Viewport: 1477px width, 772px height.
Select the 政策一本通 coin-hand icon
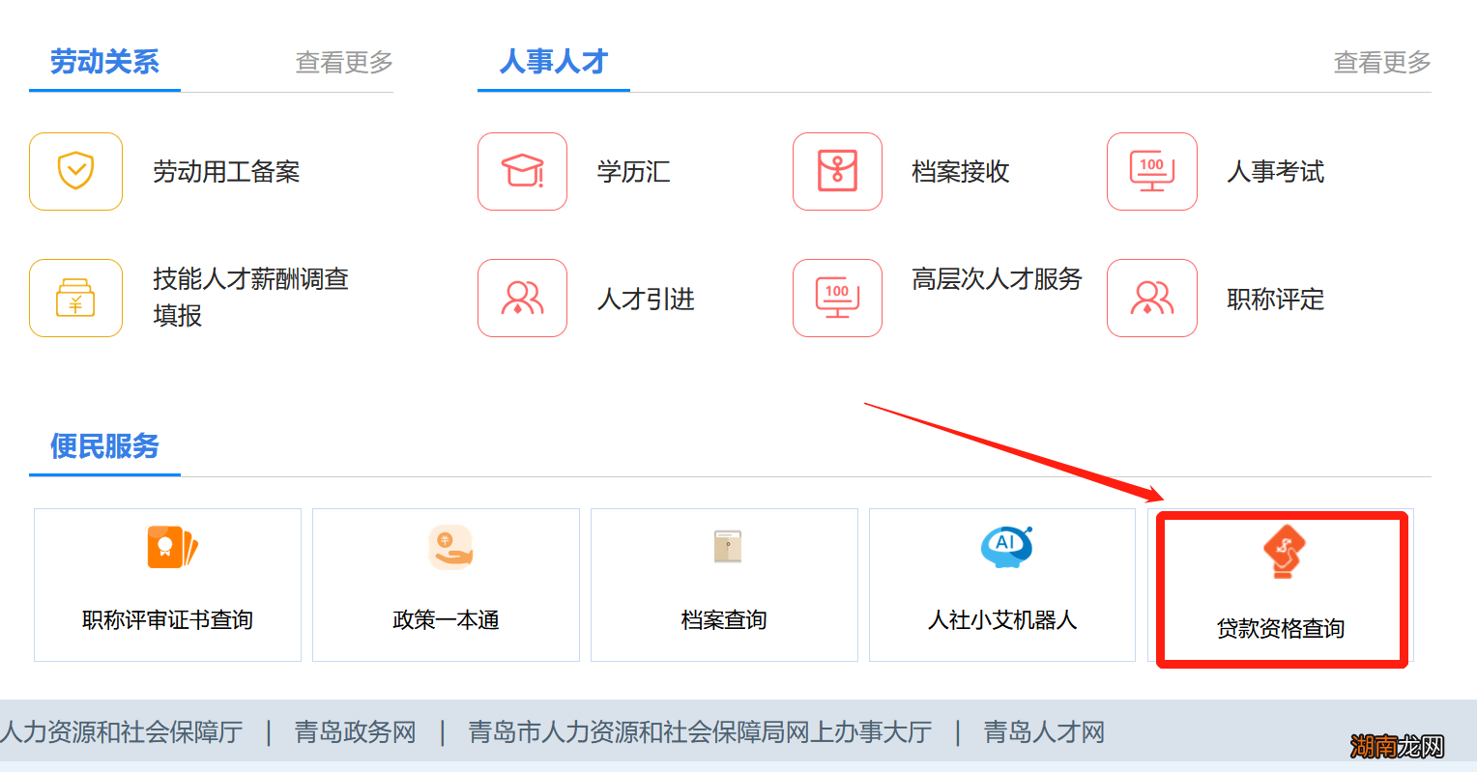445,547
